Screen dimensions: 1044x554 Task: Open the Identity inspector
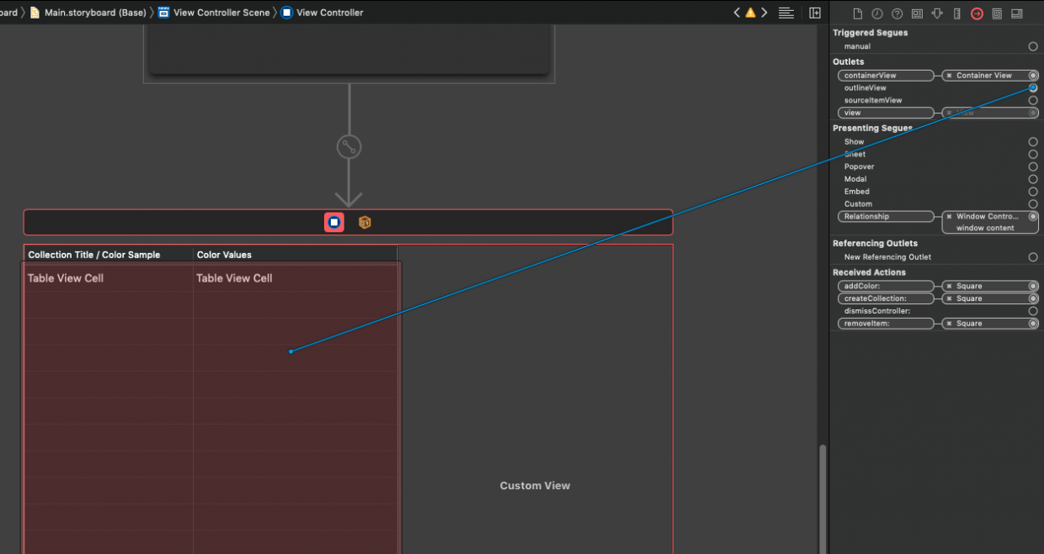[x=917, y=13]
